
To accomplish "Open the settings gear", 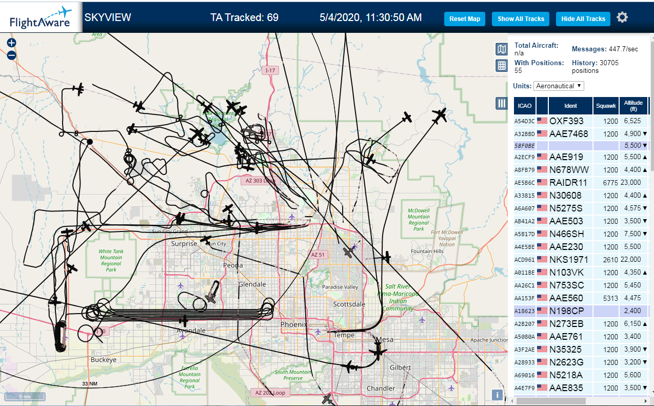I will 622,17.
